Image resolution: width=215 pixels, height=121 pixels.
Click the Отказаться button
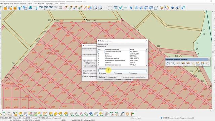[112, 77]
